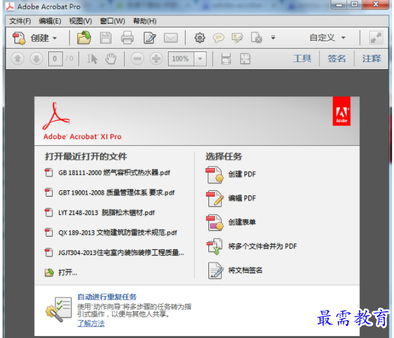Click the red Adobe logo badge
The width and height of the screenshot is (394, 338).
[341, 111]
